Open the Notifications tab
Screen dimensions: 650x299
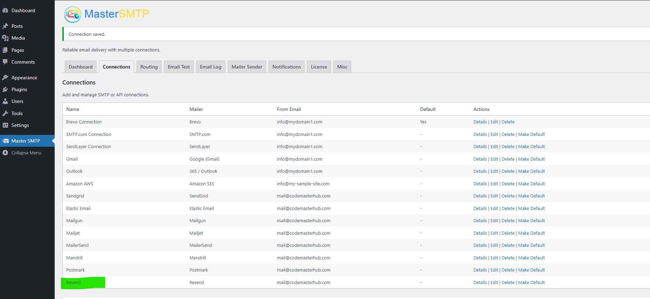click(x=286, y=67)
